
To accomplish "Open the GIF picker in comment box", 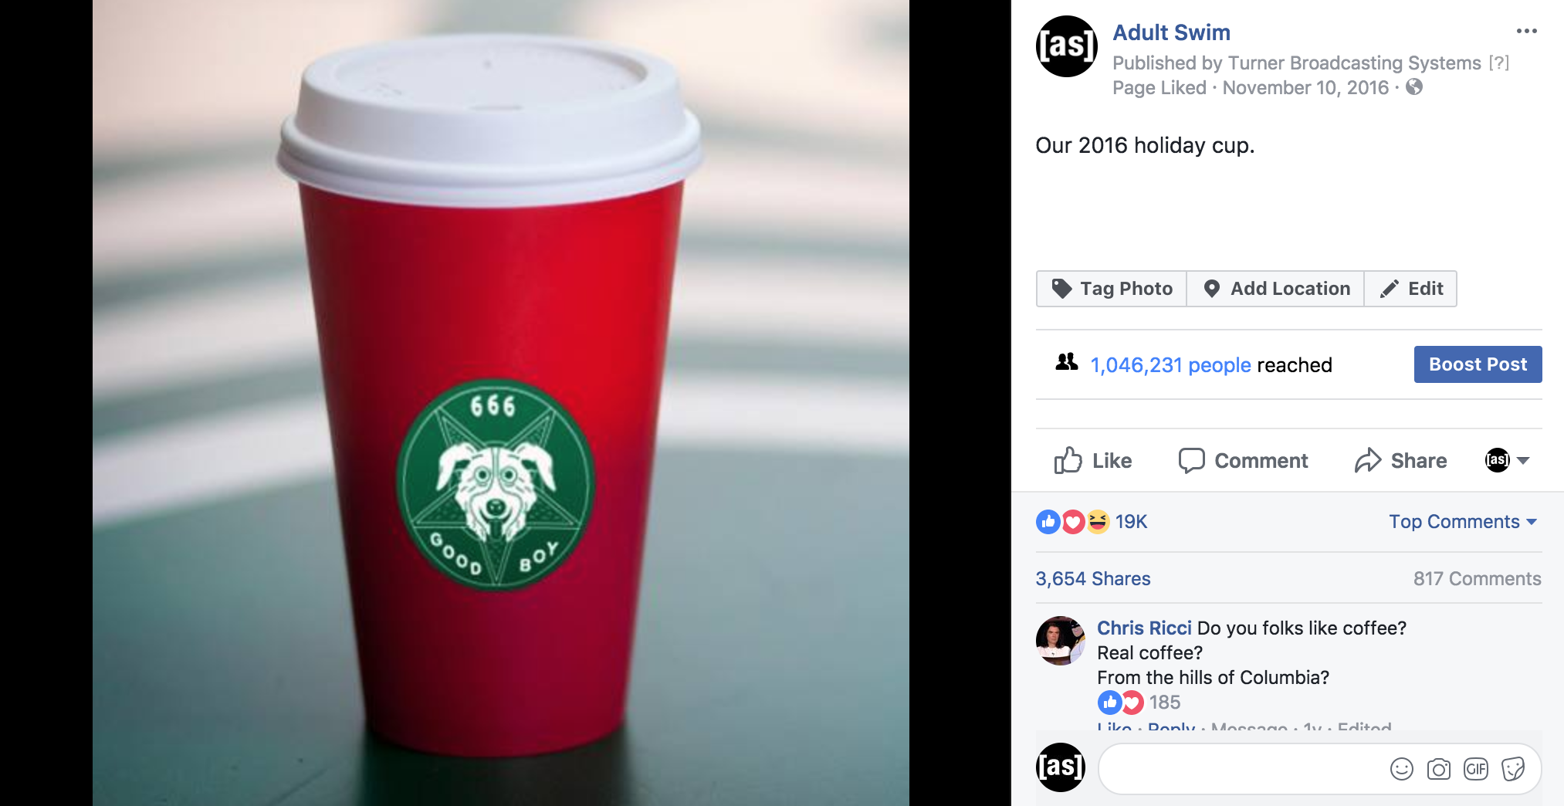I will click(x=1475, y=769).
